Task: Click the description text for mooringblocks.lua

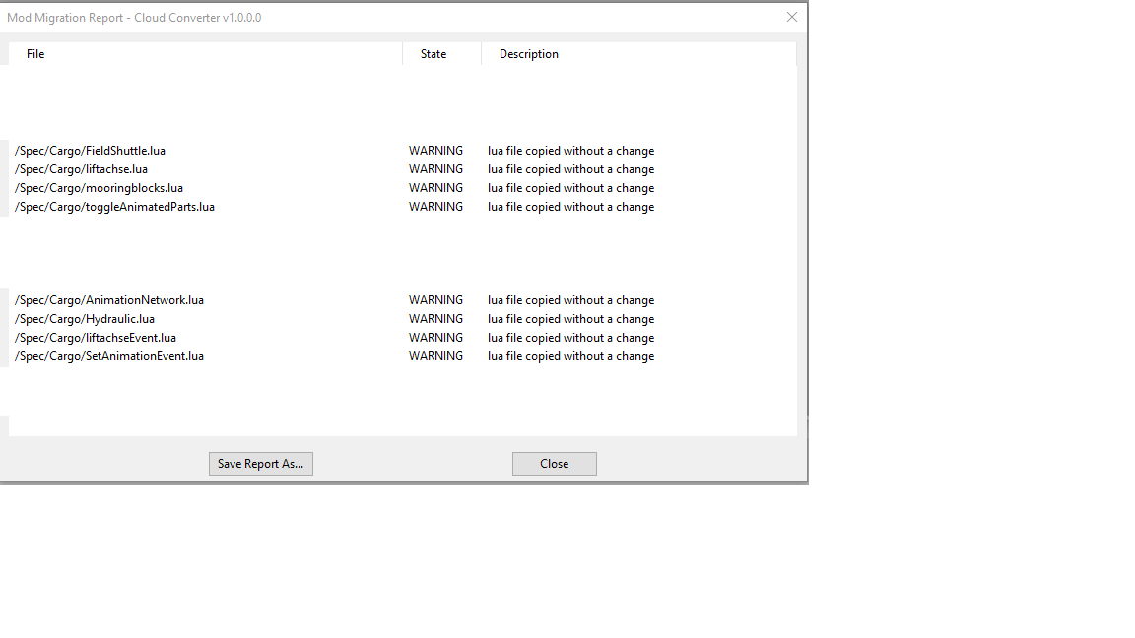Action: 570,188
